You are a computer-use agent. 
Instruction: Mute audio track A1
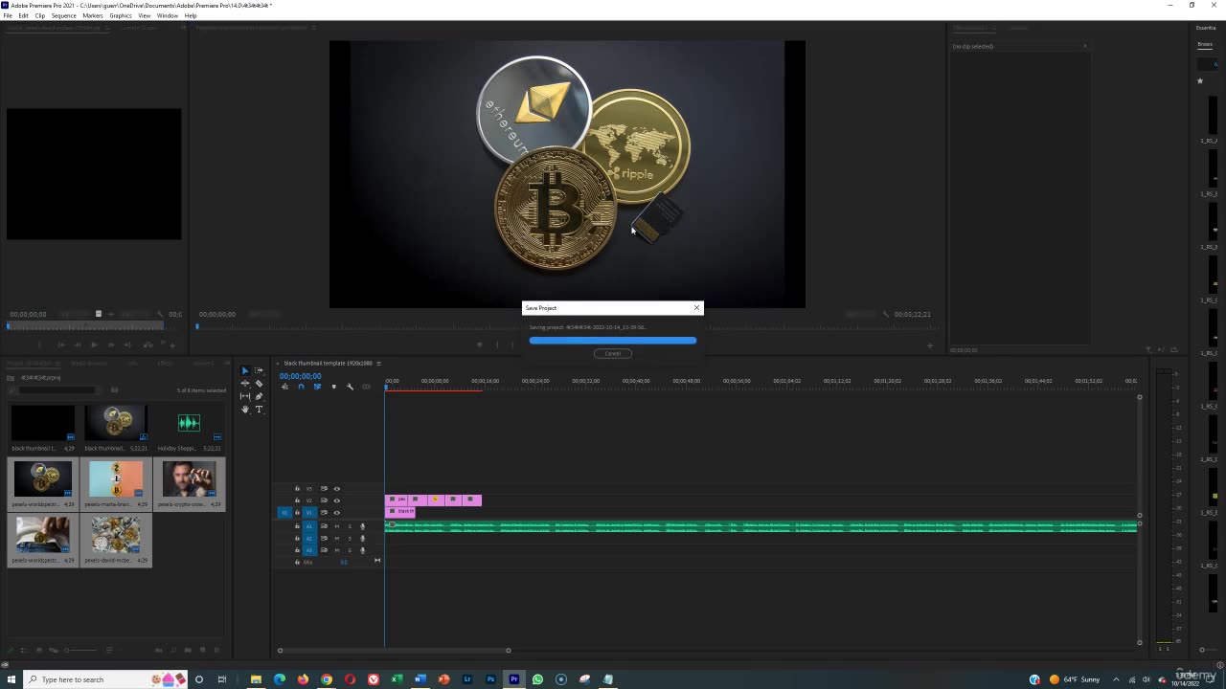pyautogui.click(x=336, y=526)
